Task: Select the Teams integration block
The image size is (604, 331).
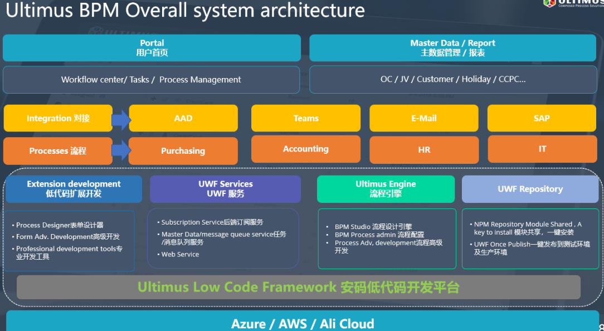Action: pyautogui.click(x=306, y=118)
